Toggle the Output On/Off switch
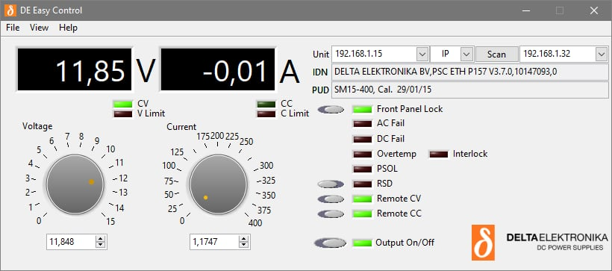Viewport: 612px width, 271px height. coord(330,243)
